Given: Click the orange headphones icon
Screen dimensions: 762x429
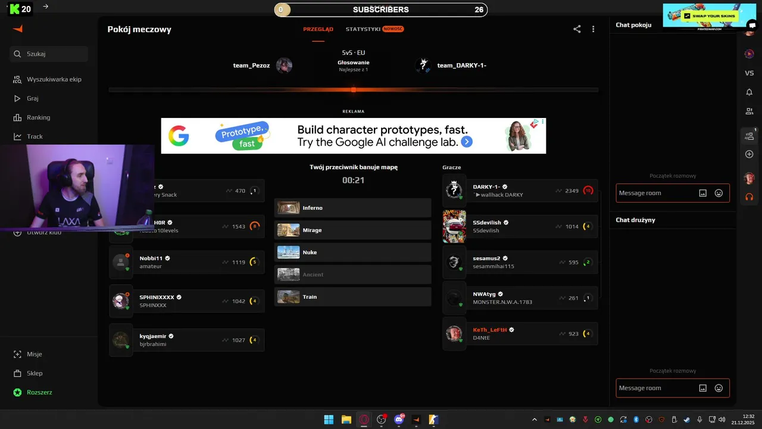Looking at the screenshot, I should point(749,197).
